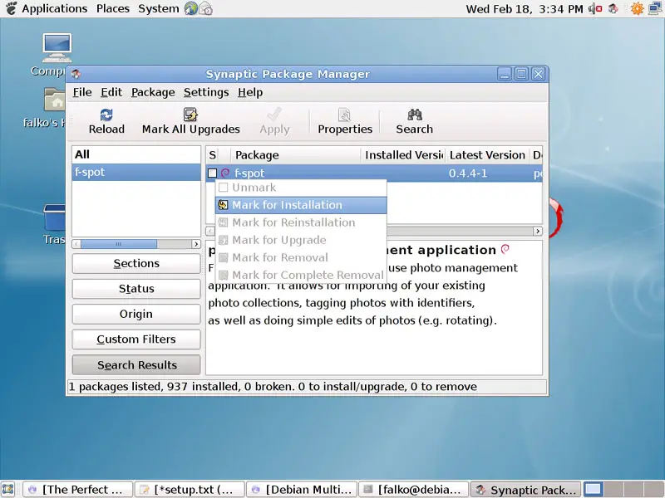Click the Search Results button
Screen dimensions: 665x498
click(136, 365)
